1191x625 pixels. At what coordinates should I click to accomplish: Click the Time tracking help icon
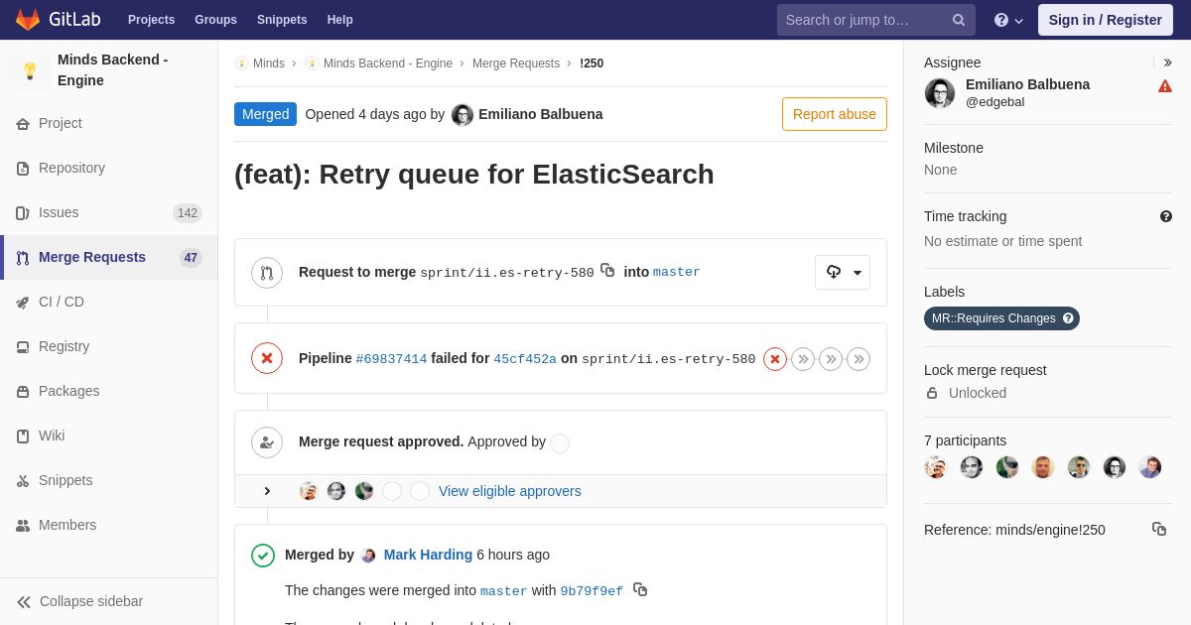click(x=1166, y=216)
